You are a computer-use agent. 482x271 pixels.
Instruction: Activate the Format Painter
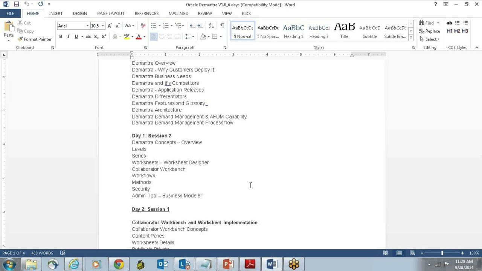point(34,39)
